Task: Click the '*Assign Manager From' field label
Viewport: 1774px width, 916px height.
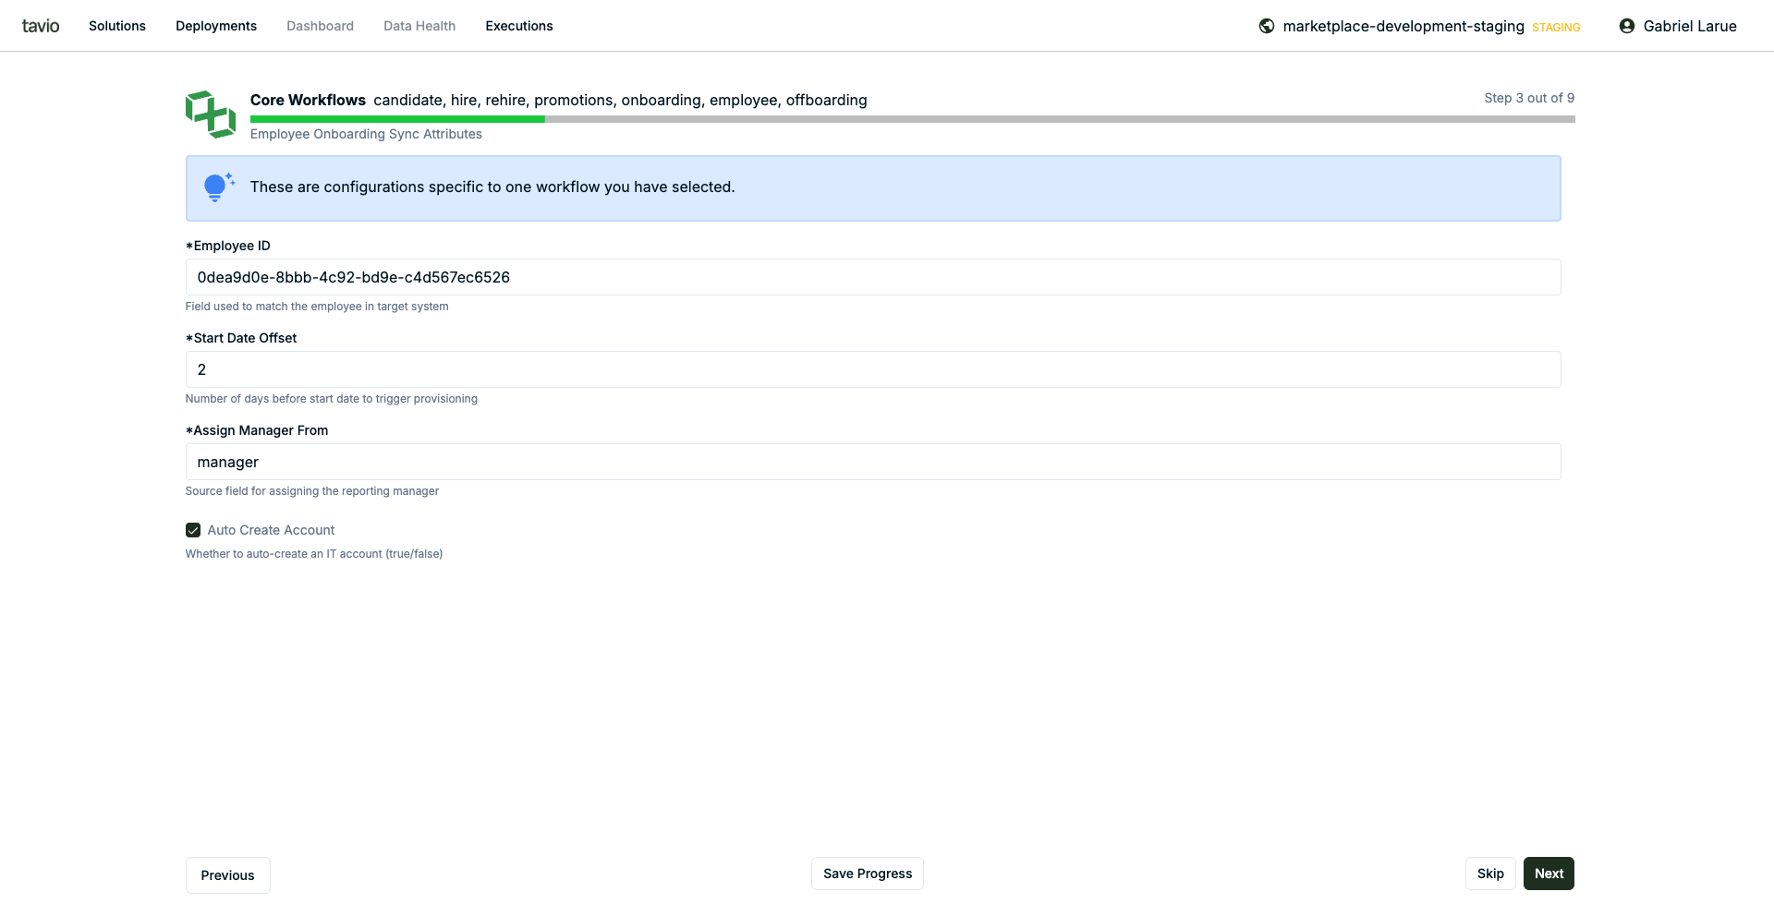Action: pos(257,430)
